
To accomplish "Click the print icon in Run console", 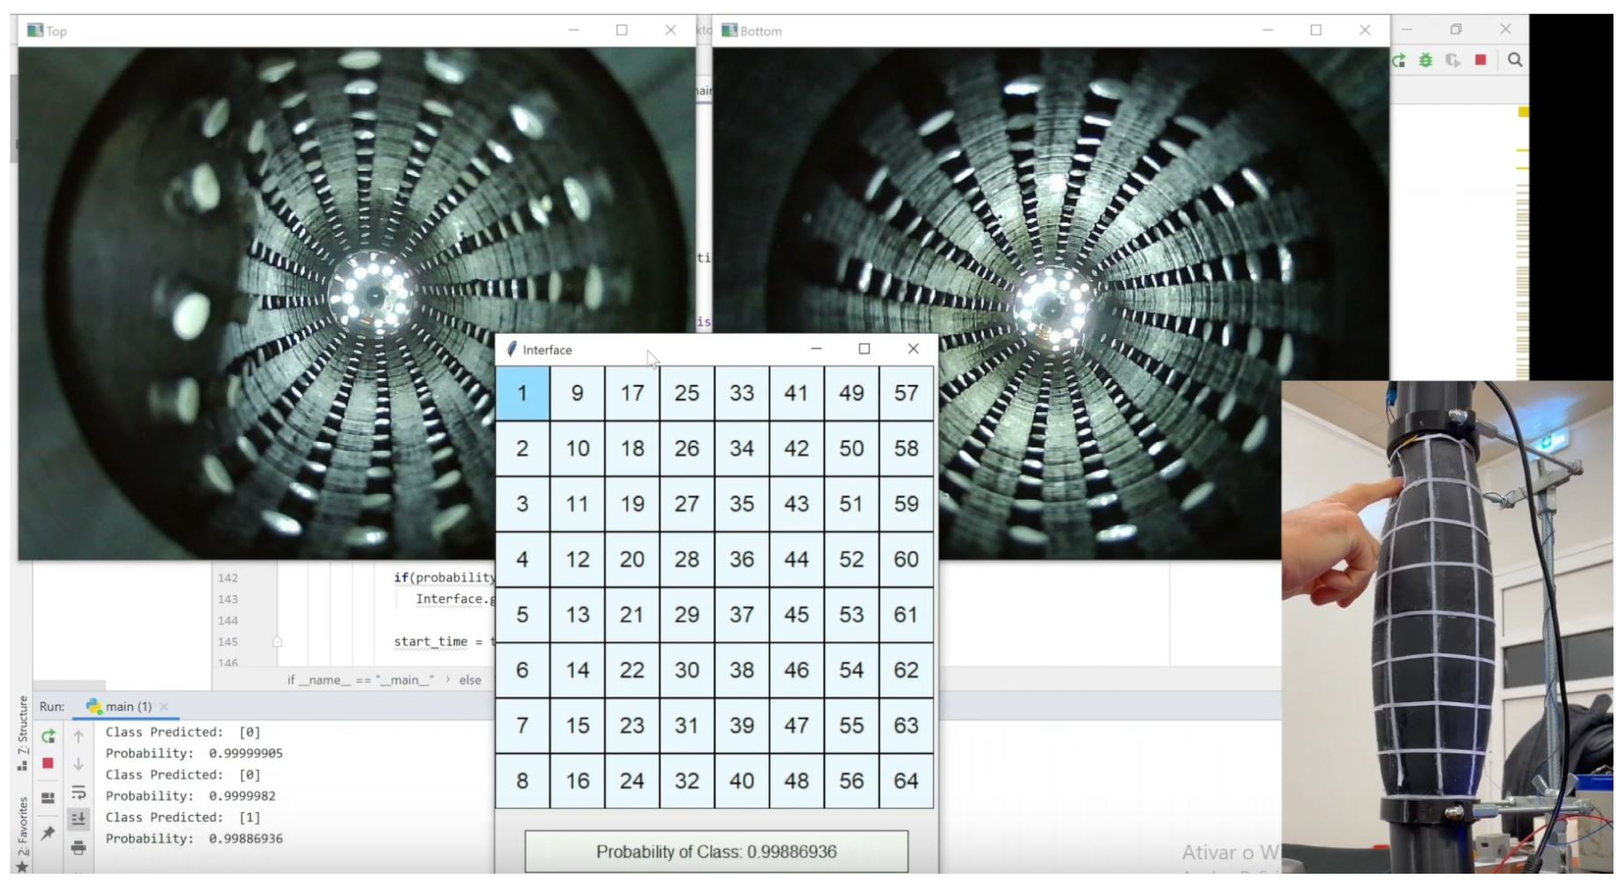I will point(78,848).
